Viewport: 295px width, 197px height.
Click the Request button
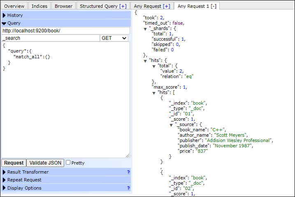click(14, 163)
